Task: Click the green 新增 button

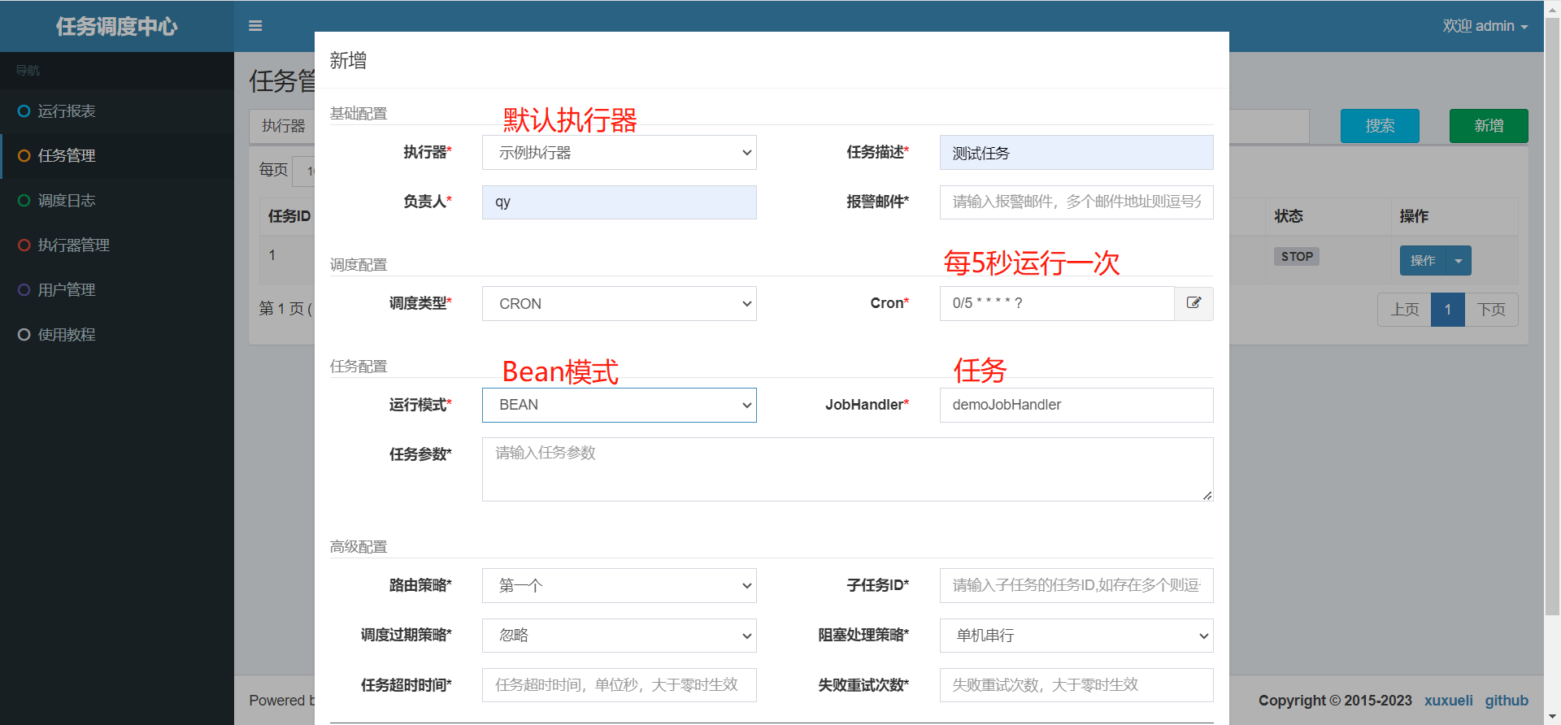Action: point(1489,126)
